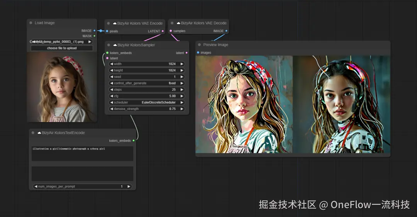Click the steps 25 value field
This screenshot has width=417, height=217.
tap(147, 90)
